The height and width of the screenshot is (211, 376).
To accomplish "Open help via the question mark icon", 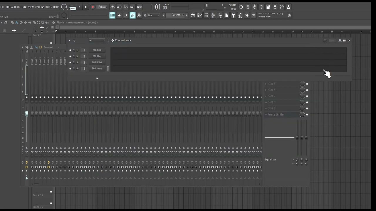I will click(261, 7).
